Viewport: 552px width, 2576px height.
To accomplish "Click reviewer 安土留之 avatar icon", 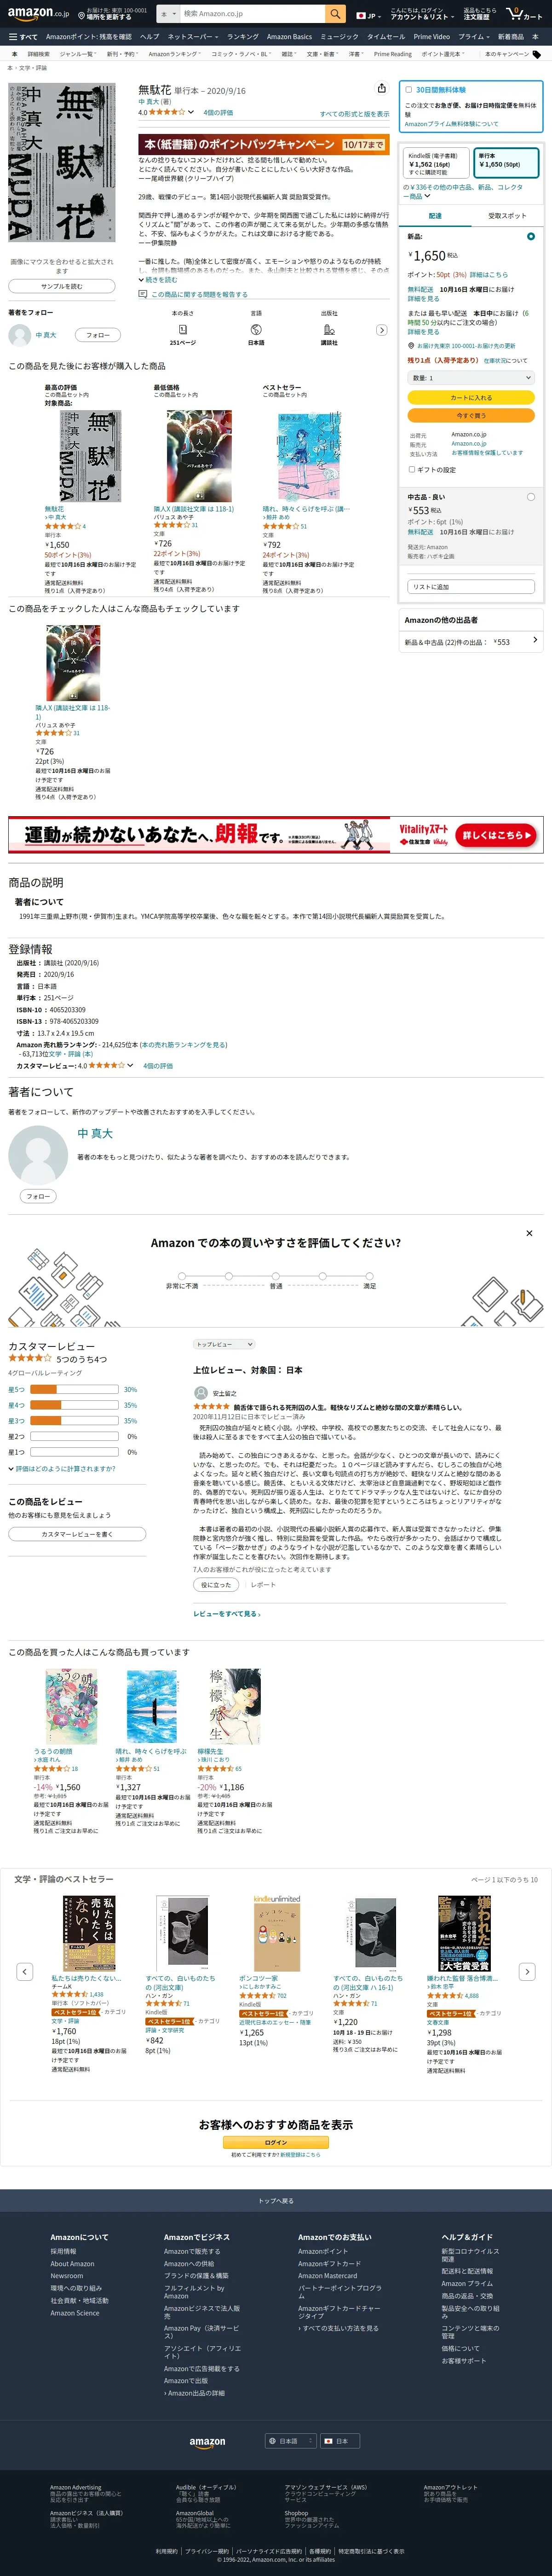I will pyautogui.click(x=201, y=1393).
